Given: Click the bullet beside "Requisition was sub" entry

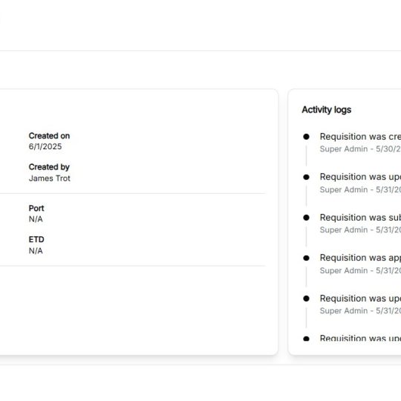Looking at the screenshot, I should 306,218.
